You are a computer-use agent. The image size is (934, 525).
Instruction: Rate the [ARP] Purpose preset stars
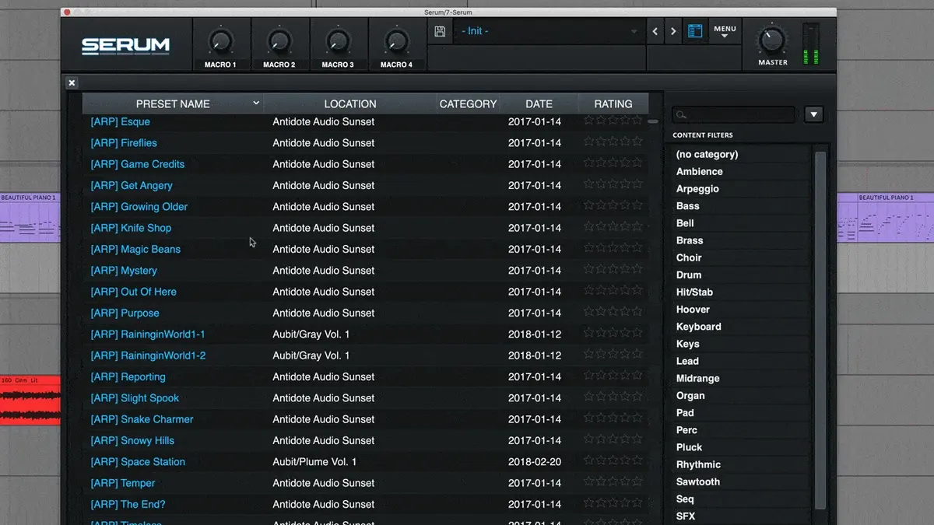(613, 312)
